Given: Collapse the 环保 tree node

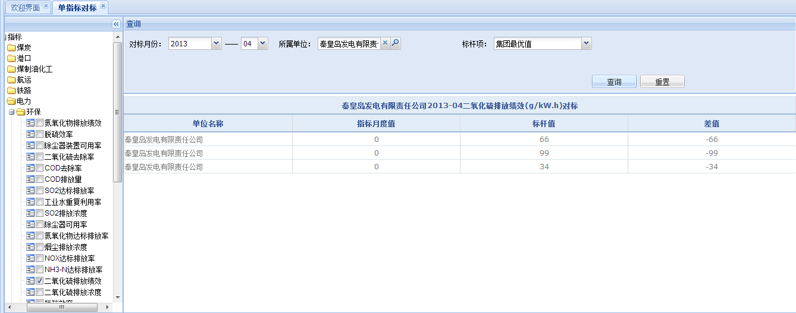Looking at the screenshot, I should point(11,112).
